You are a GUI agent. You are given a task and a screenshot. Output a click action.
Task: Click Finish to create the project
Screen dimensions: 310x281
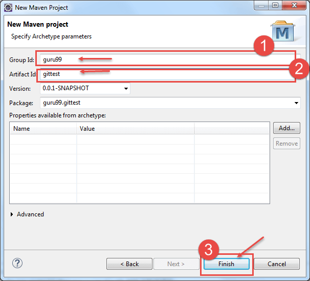click(x=226, y=264)
